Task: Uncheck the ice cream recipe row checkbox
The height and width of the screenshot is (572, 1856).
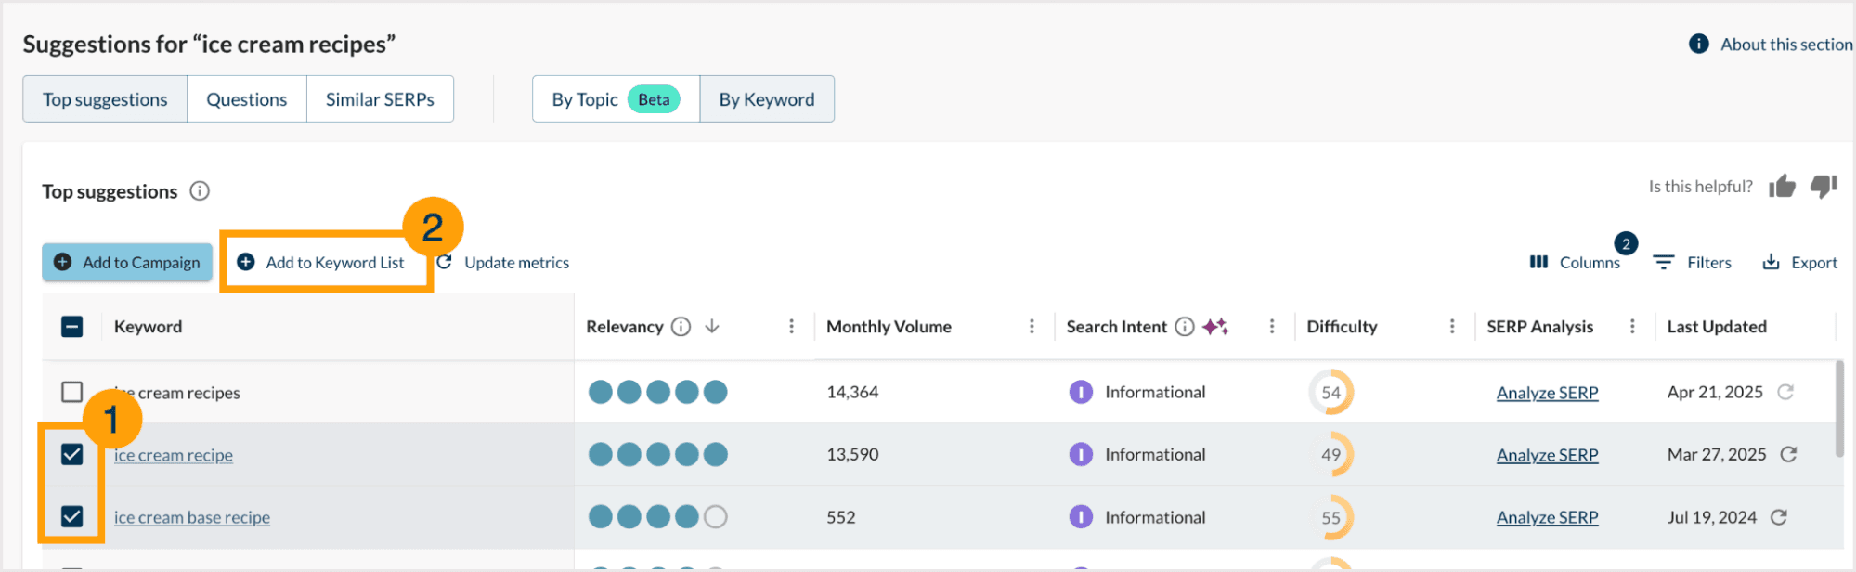Action: [x=71, y=454]
